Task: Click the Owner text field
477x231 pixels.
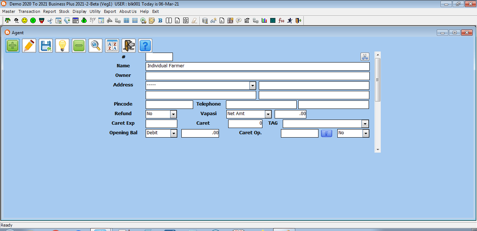Action: point(257,76)
